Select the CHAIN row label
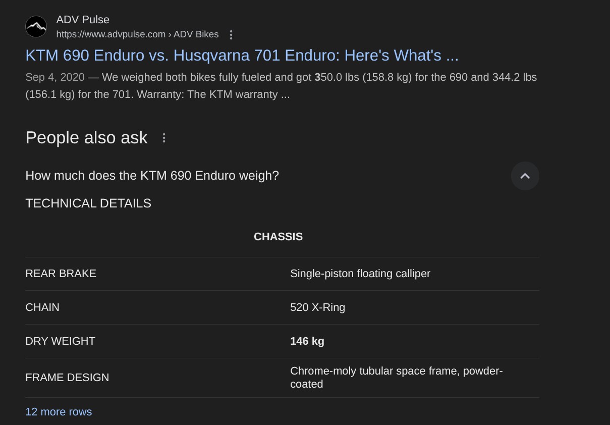The height and width of the screenshot is (425, 610). 42,307
